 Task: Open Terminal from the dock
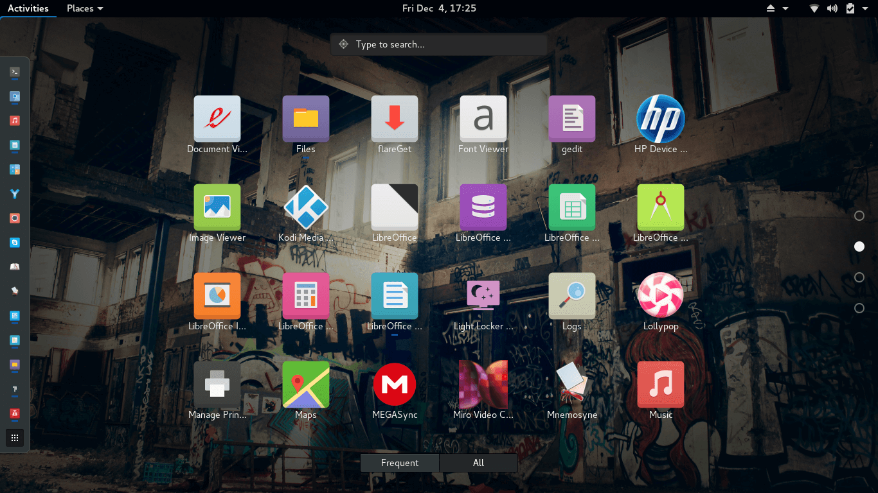pos(15,72)
